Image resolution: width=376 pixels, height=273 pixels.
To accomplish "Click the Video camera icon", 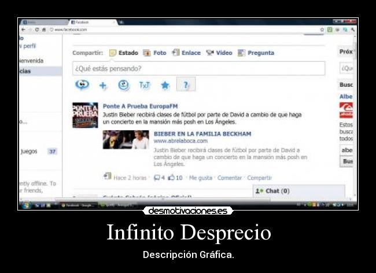I will point(210,53).
